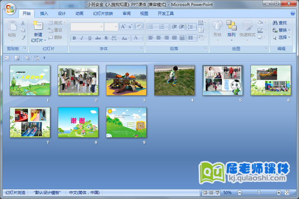This screenshot has width=299, height=199.
Task: Open the font name combo box
Action: (87, 27)
